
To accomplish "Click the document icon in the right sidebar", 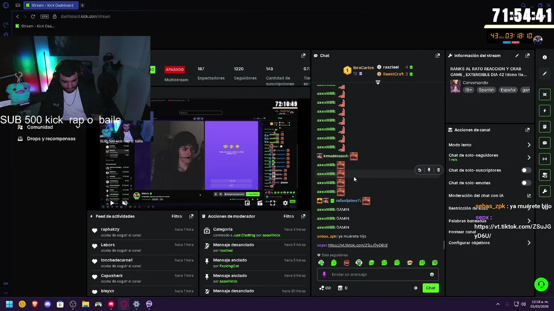I will pyautogui.click(x=545, y=127).
